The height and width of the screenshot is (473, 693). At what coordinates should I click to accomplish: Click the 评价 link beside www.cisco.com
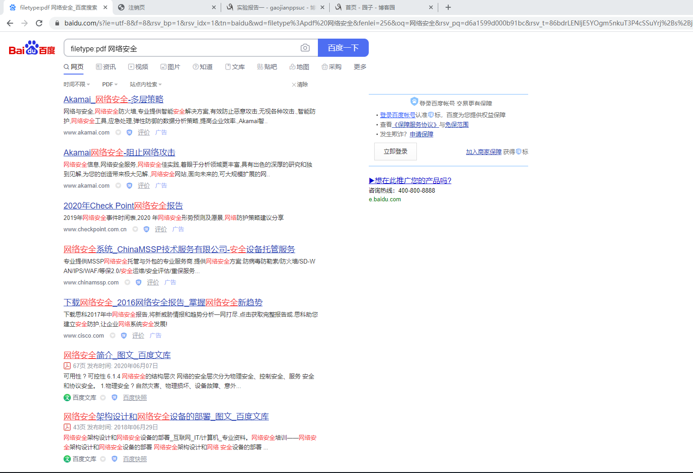point(138,336)
